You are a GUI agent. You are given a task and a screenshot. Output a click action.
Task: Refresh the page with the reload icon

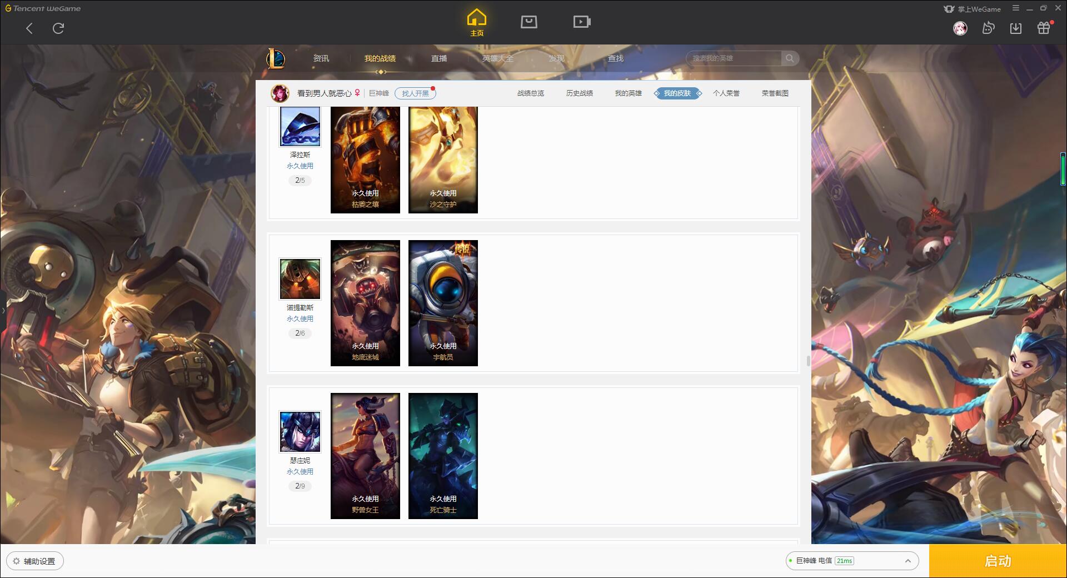[x=58, y=28]
